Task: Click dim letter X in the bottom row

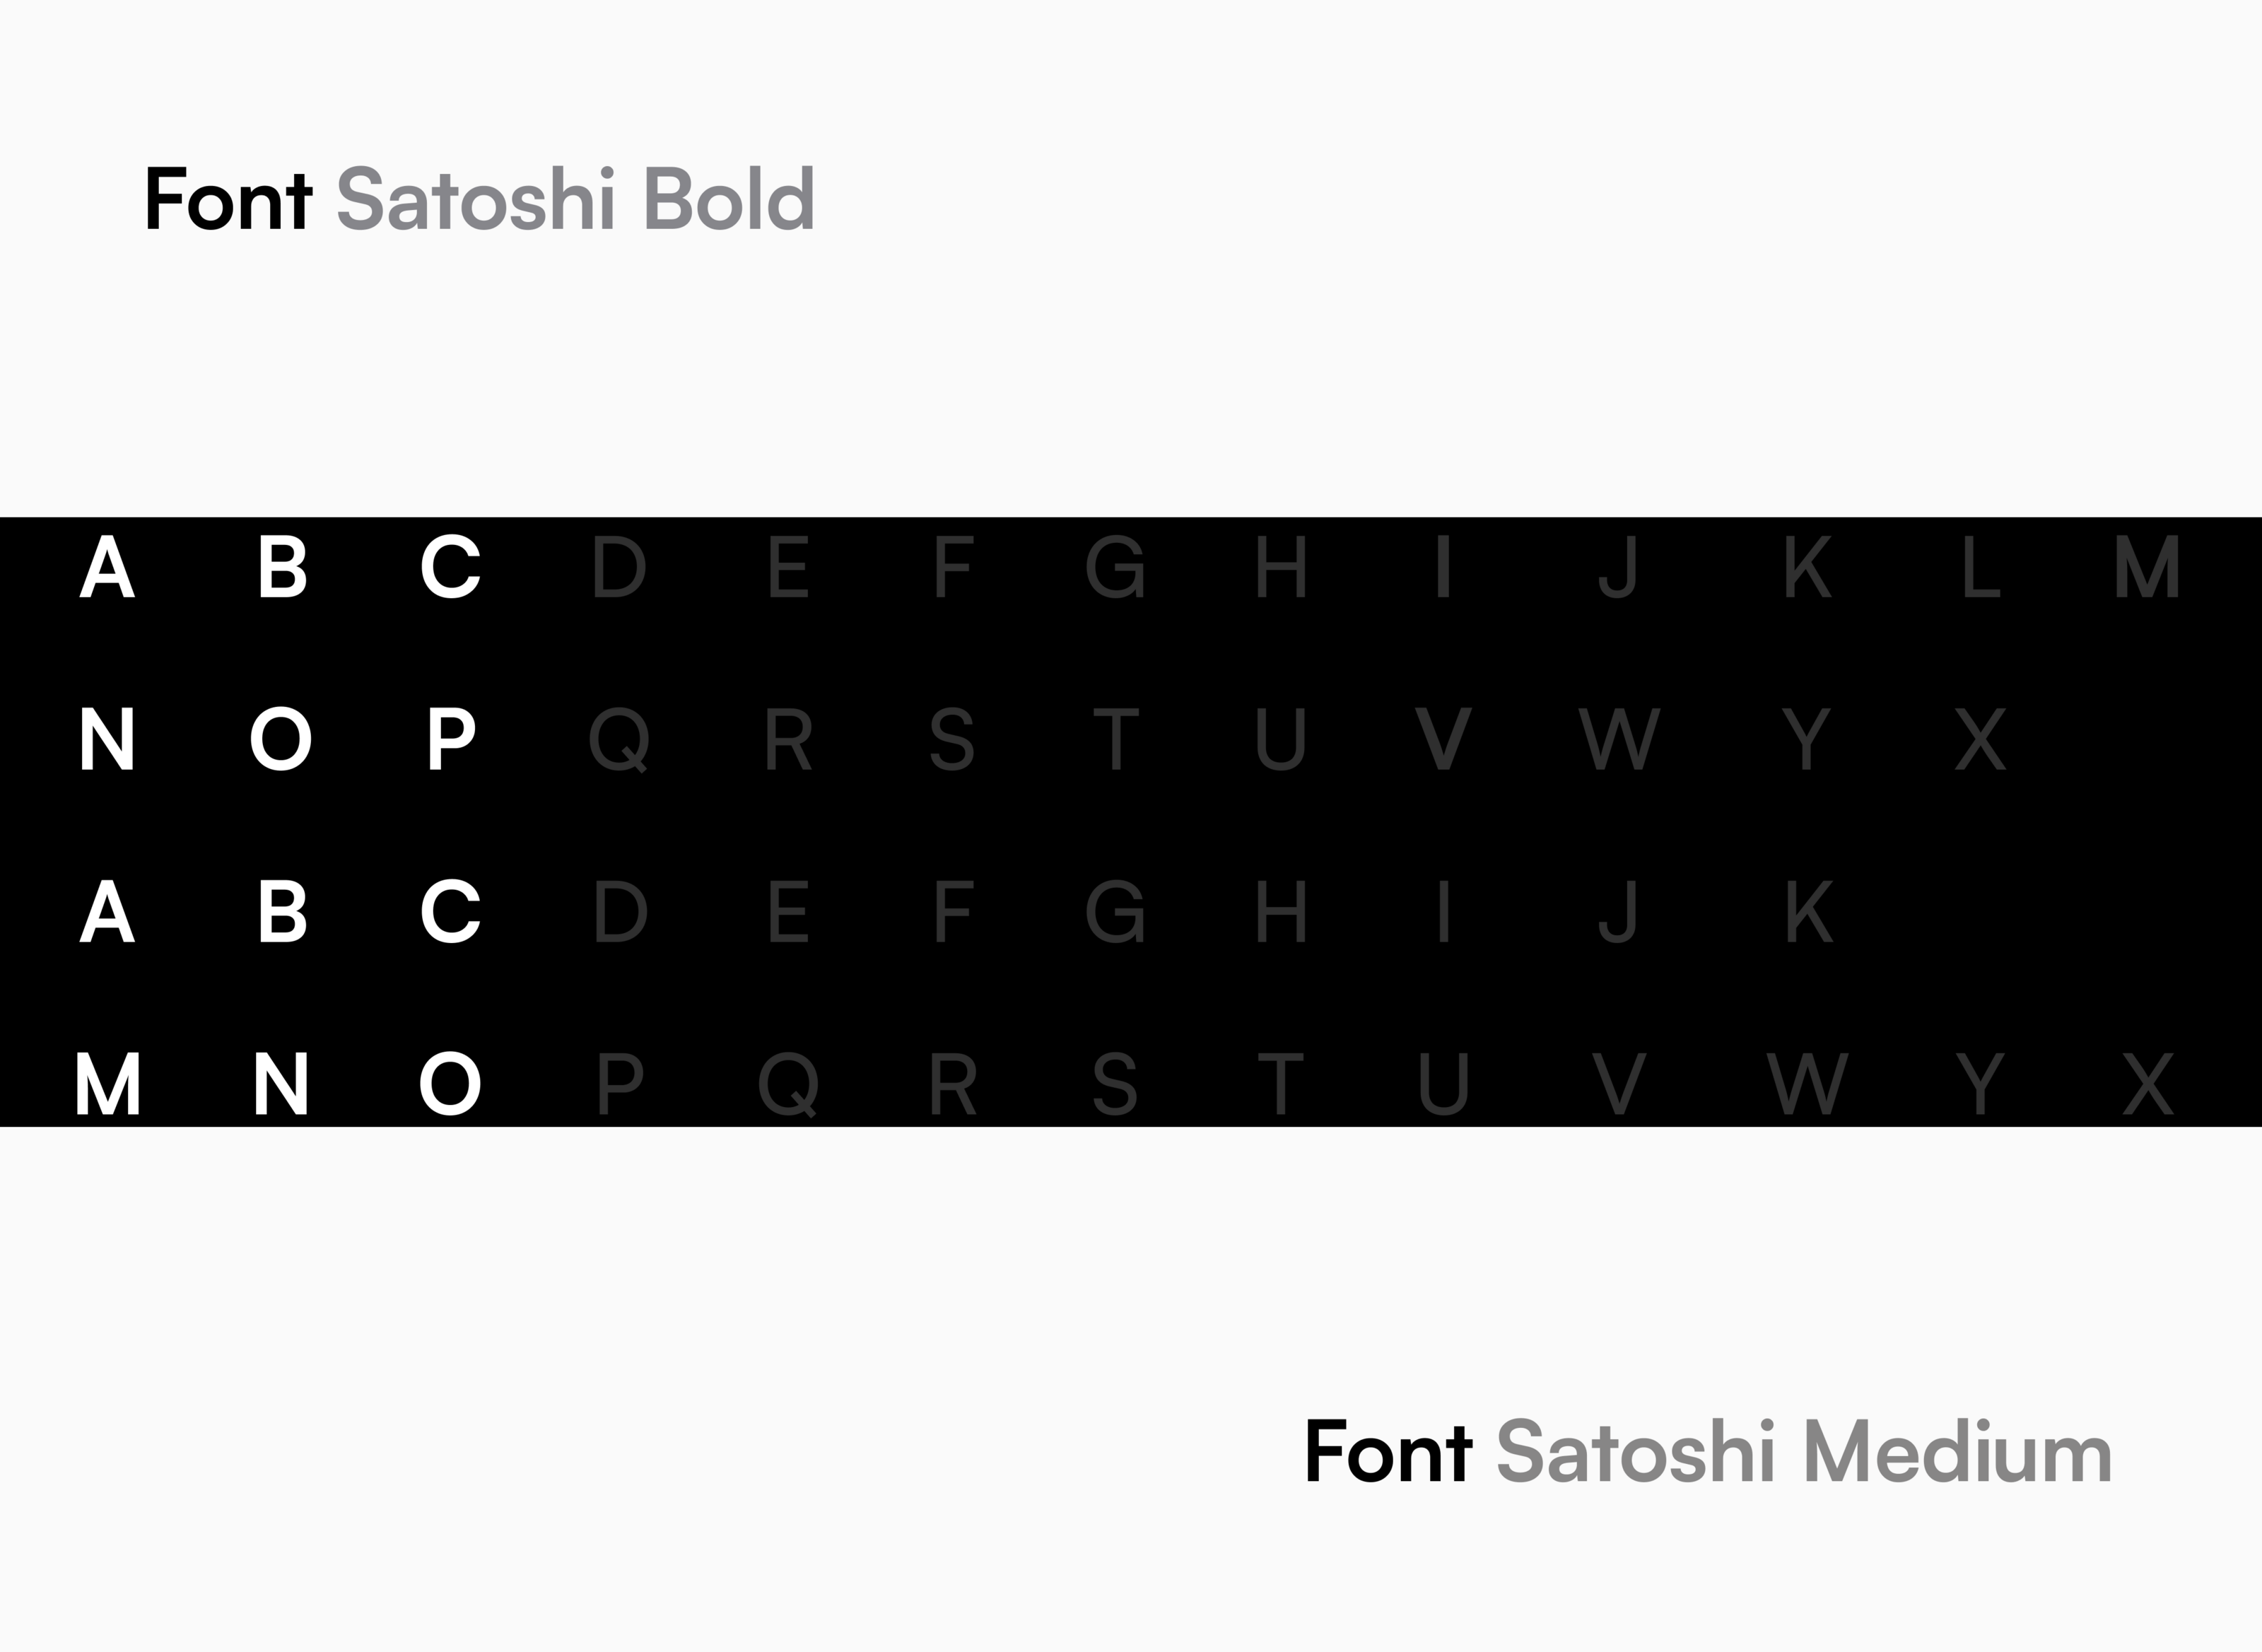Action: coord(2147,1084)
